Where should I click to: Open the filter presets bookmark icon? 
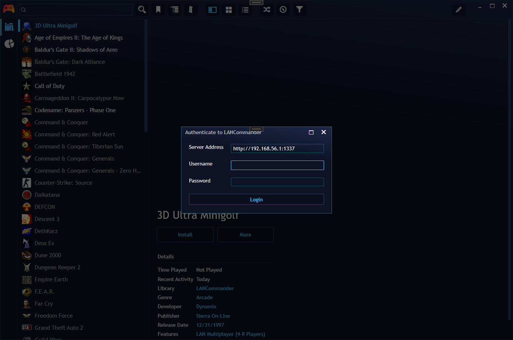pos(158,9)
